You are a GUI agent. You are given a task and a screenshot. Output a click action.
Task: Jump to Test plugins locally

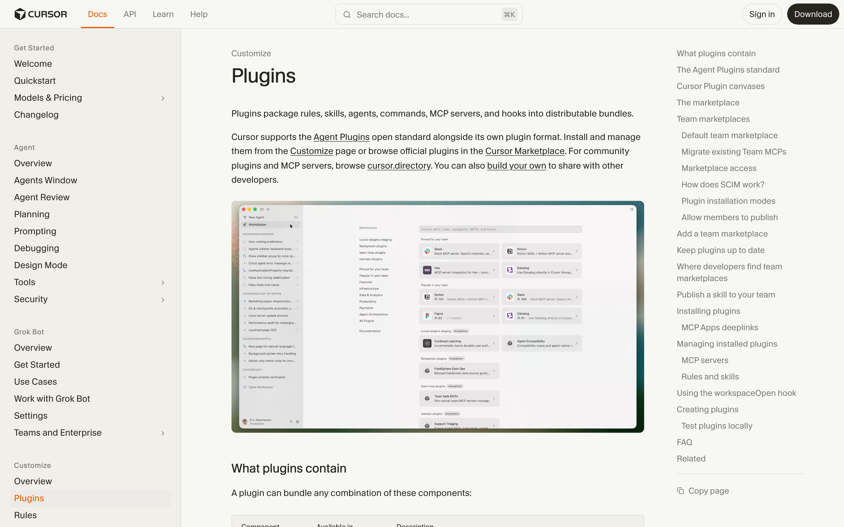[x=717, y=426]
